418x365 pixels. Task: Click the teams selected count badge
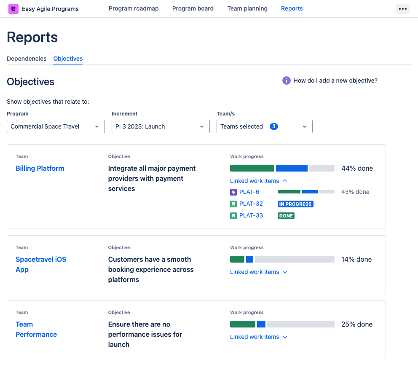point(274,126)
